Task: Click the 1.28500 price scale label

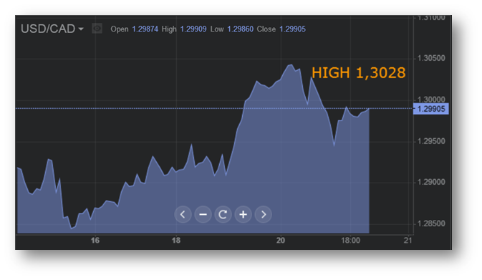Action: 431,223
